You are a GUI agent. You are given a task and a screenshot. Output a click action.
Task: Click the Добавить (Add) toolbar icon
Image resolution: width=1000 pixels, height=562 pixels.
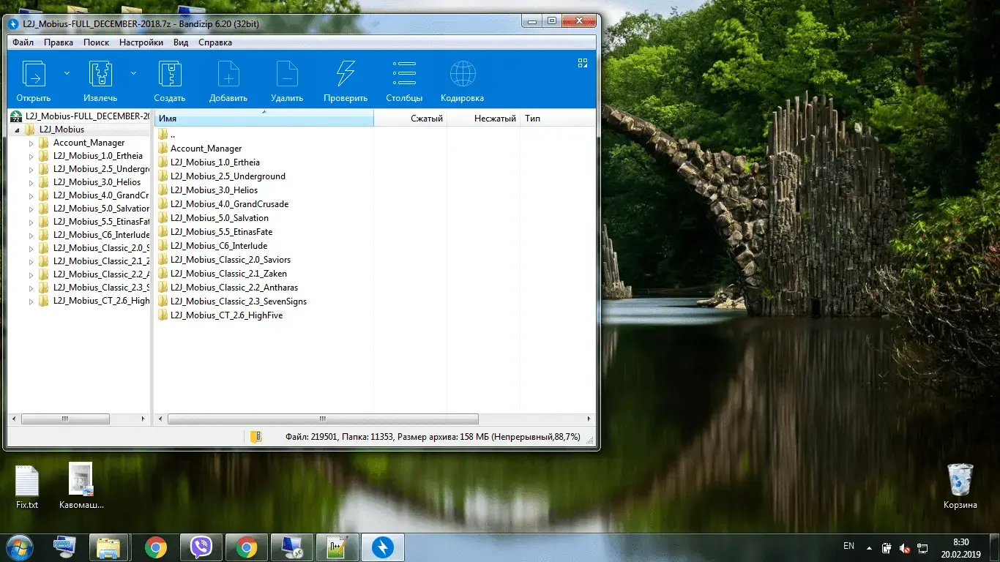point(228,75)
